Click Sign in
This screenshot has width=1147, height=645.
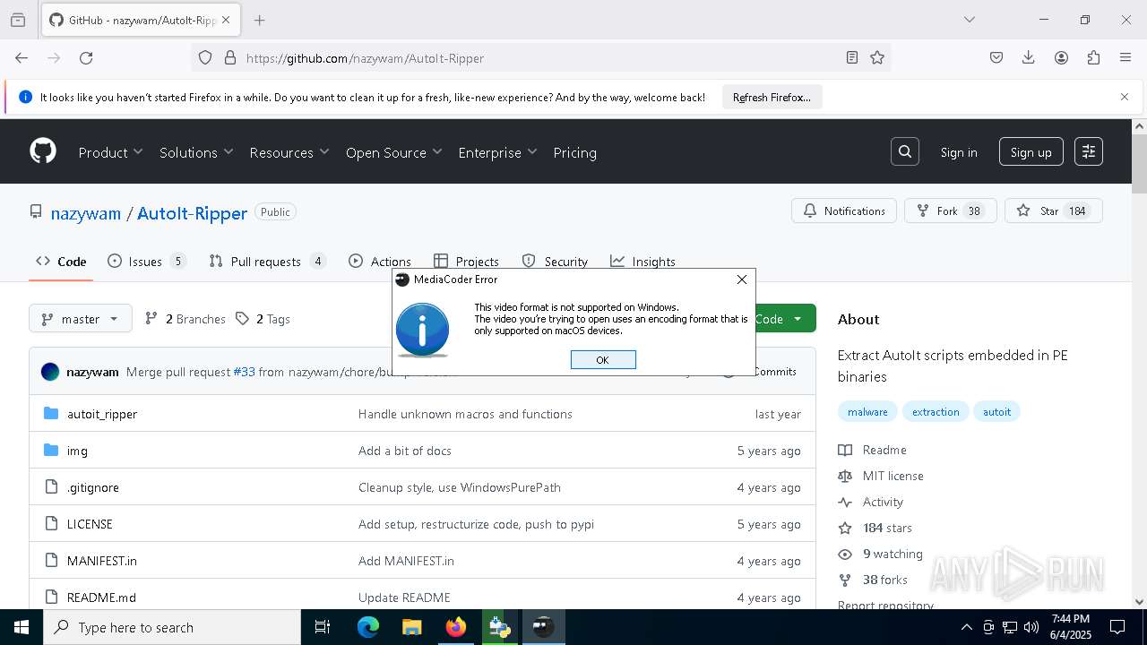[x=959, y=152]
